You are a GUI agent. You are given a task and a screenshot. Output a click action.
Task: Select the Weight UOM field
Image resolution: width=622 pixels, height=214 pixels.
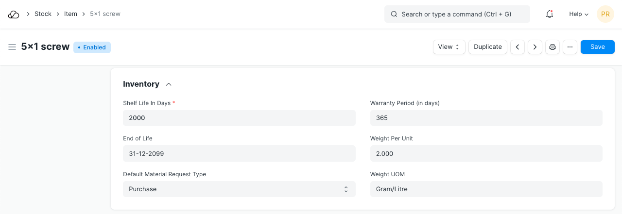[486, 189]
